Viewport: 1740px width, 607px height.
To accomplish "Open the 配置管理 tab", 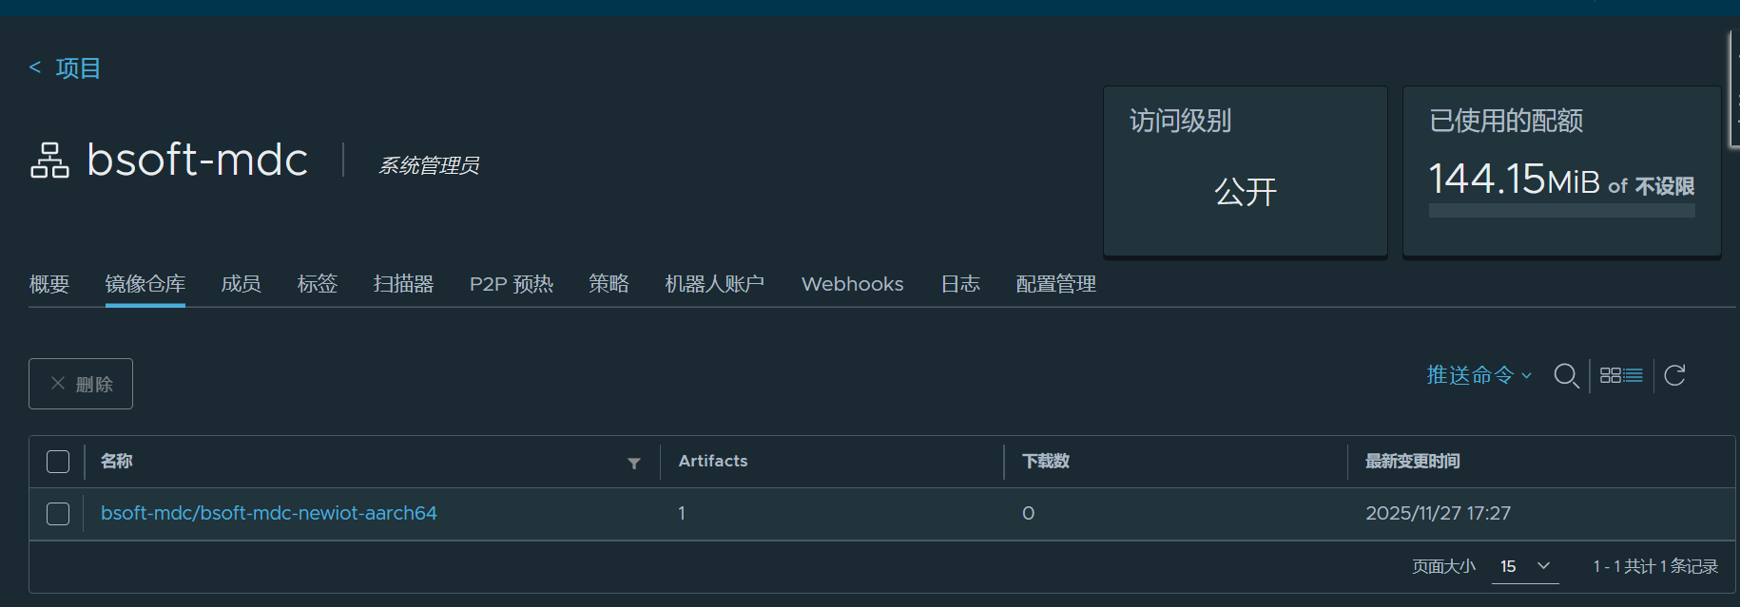I will pos(1056,284).
